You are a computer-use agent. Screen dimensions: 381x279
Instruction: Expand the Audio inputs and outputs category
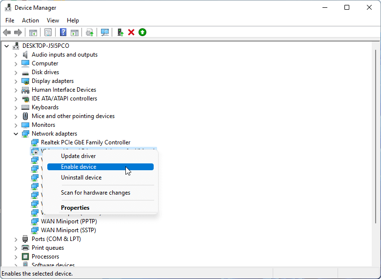pos(16,55)
